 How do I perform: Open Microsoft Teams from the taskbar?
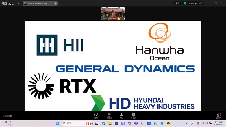point(136,124)
